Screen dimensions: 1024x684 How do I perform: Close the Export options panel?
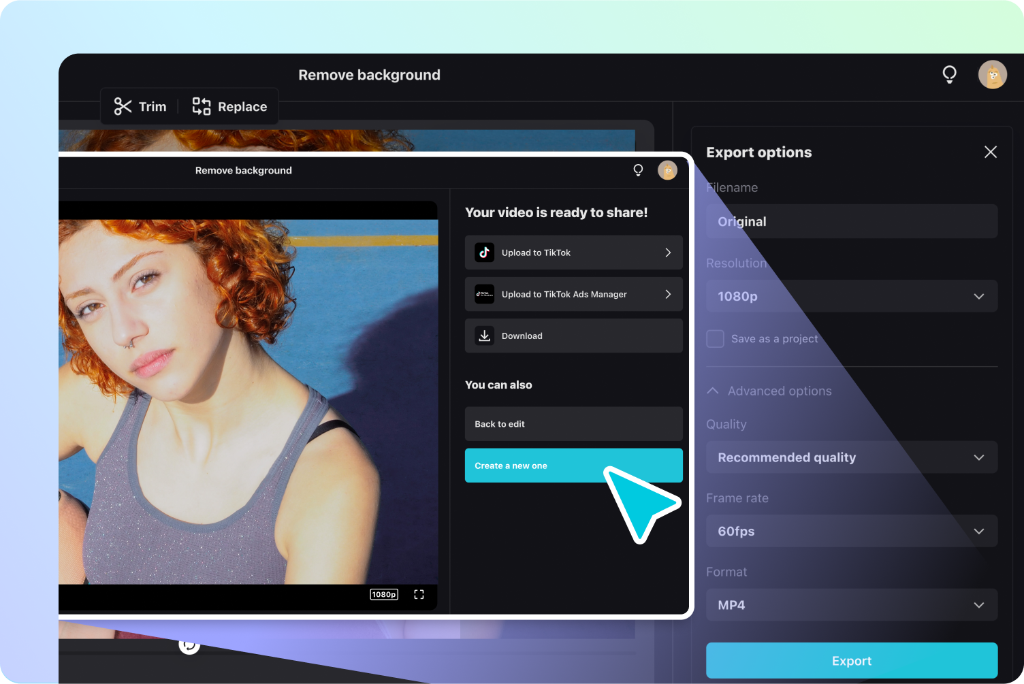[991, 152]
